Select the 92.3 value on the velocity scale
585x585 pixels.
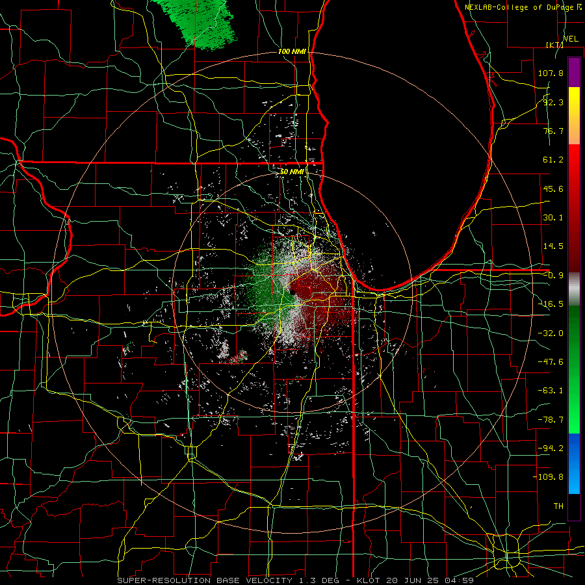pyautogui.click(x=553, y=102)
